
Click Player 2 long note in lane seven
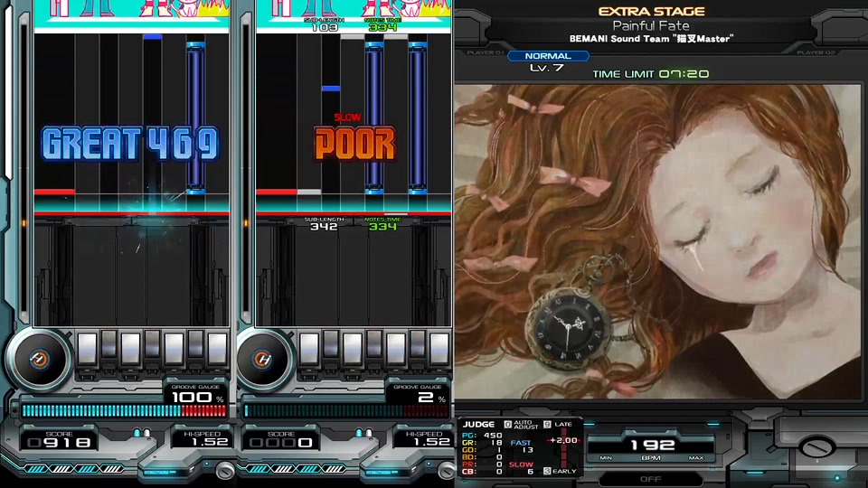tap(418, 117)
